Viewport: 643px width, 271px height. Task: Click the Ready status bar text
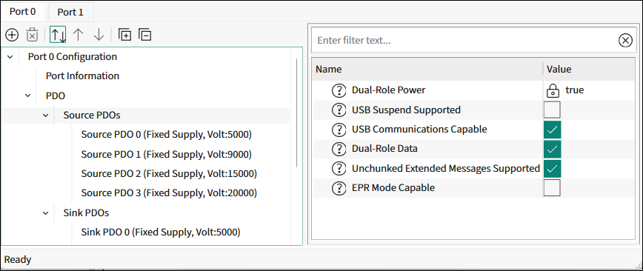click(x=18, y=259)
